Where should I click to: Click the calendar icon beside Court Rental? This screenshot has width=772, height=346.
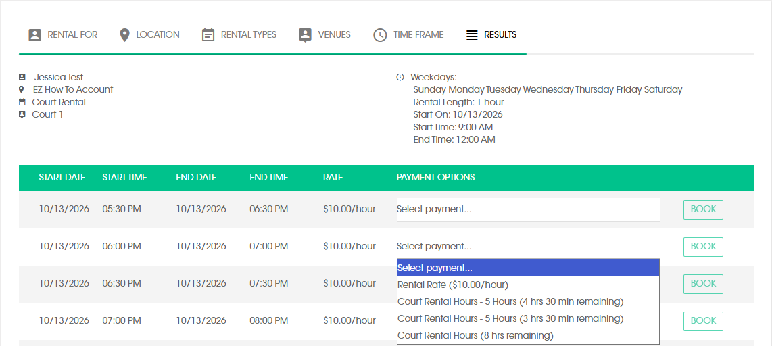22,102
